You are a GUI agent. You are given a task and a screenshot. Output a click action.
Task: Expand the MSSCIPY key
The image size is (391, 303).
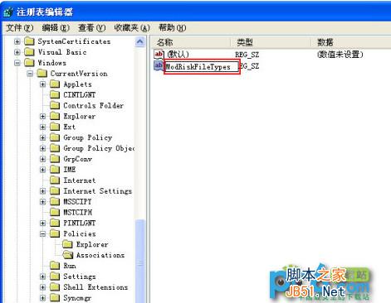[42, 202]
